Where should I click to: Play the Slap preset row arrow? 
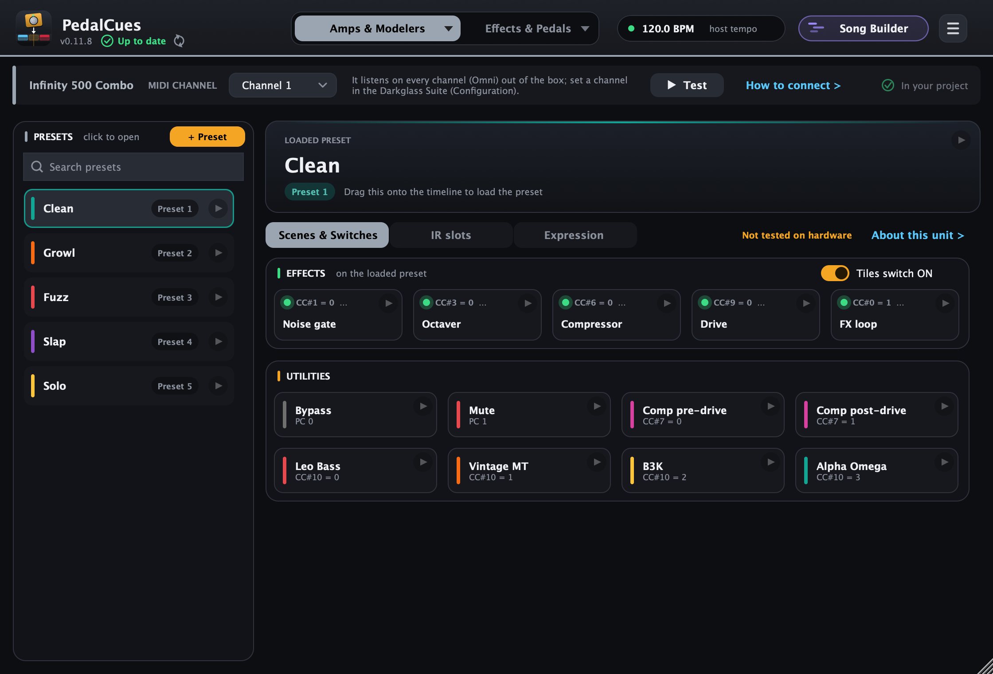pos(218,341)
